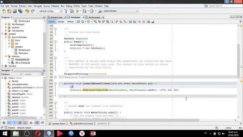Click the Windows Start button
This screenshot has height=137, width=243.
(x=5, y=134)
